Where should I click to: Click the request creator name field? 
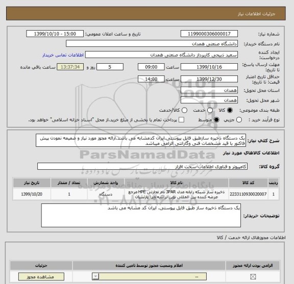pos(161,55)
